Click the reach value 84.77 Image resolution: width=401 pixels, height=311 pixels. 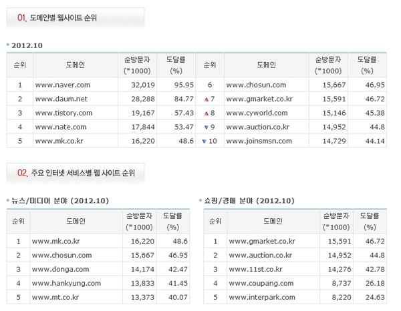pyautogui.click(x=184, y=99)
